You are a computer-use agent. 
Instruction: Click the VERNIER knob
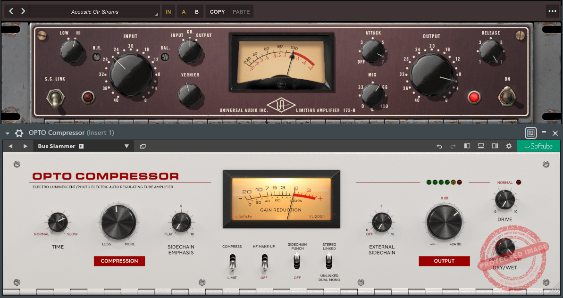pyautogui.click(x=189, y=95)
